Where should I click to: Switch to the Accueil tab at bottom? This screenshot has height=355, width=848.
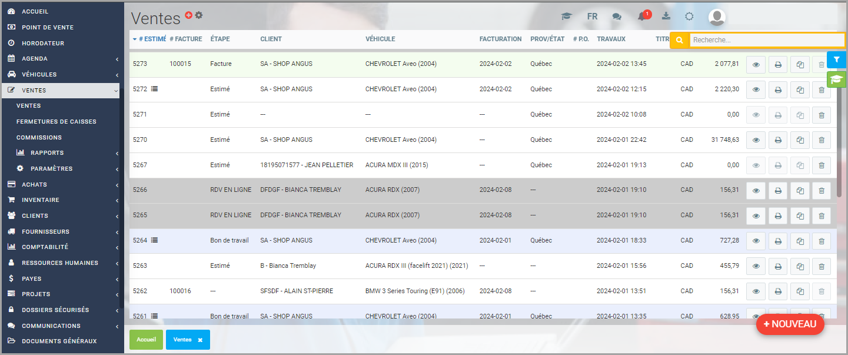(x=146, y=340)
